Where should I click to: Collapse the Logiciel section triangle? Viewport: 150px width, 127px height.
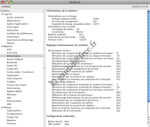point(2,14)
